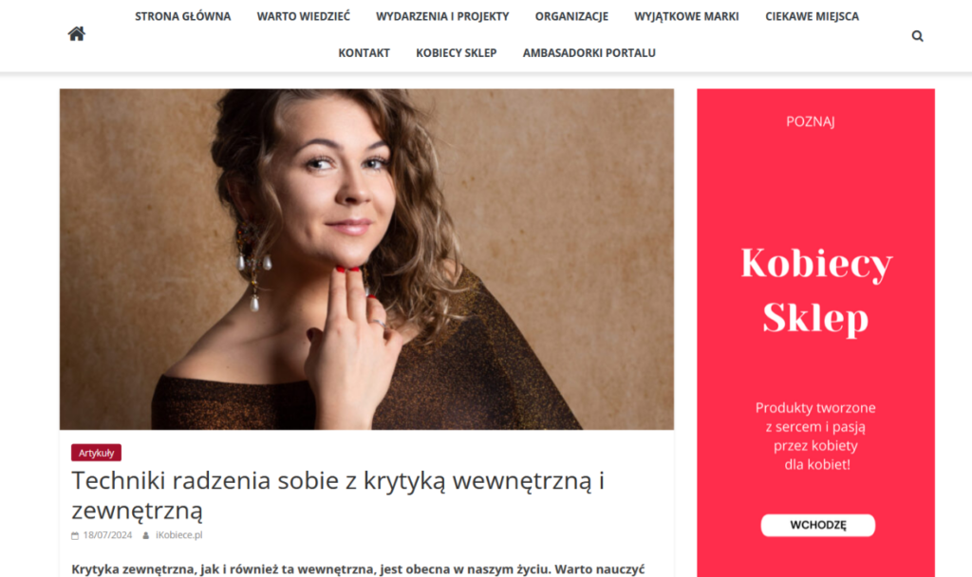Open Ambasadorki Portalu page

coord(589,53)
